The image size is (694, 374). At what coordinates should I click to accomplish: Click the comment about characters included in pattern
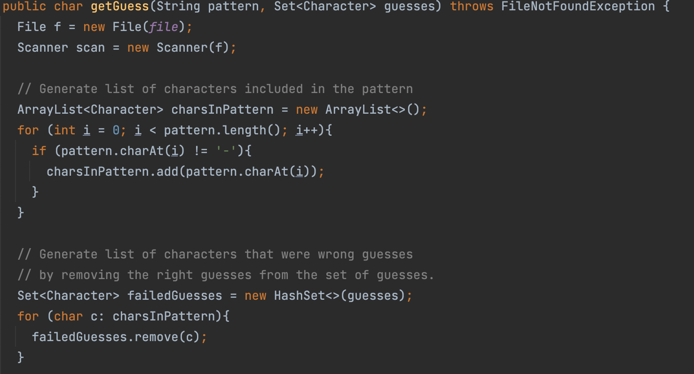click(x=215, y=89)
